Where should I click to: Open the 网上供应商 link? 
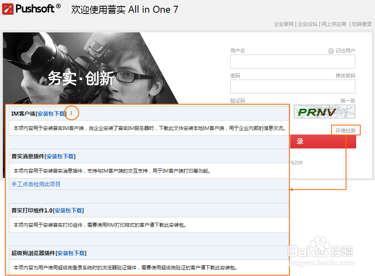pos(334,24)
